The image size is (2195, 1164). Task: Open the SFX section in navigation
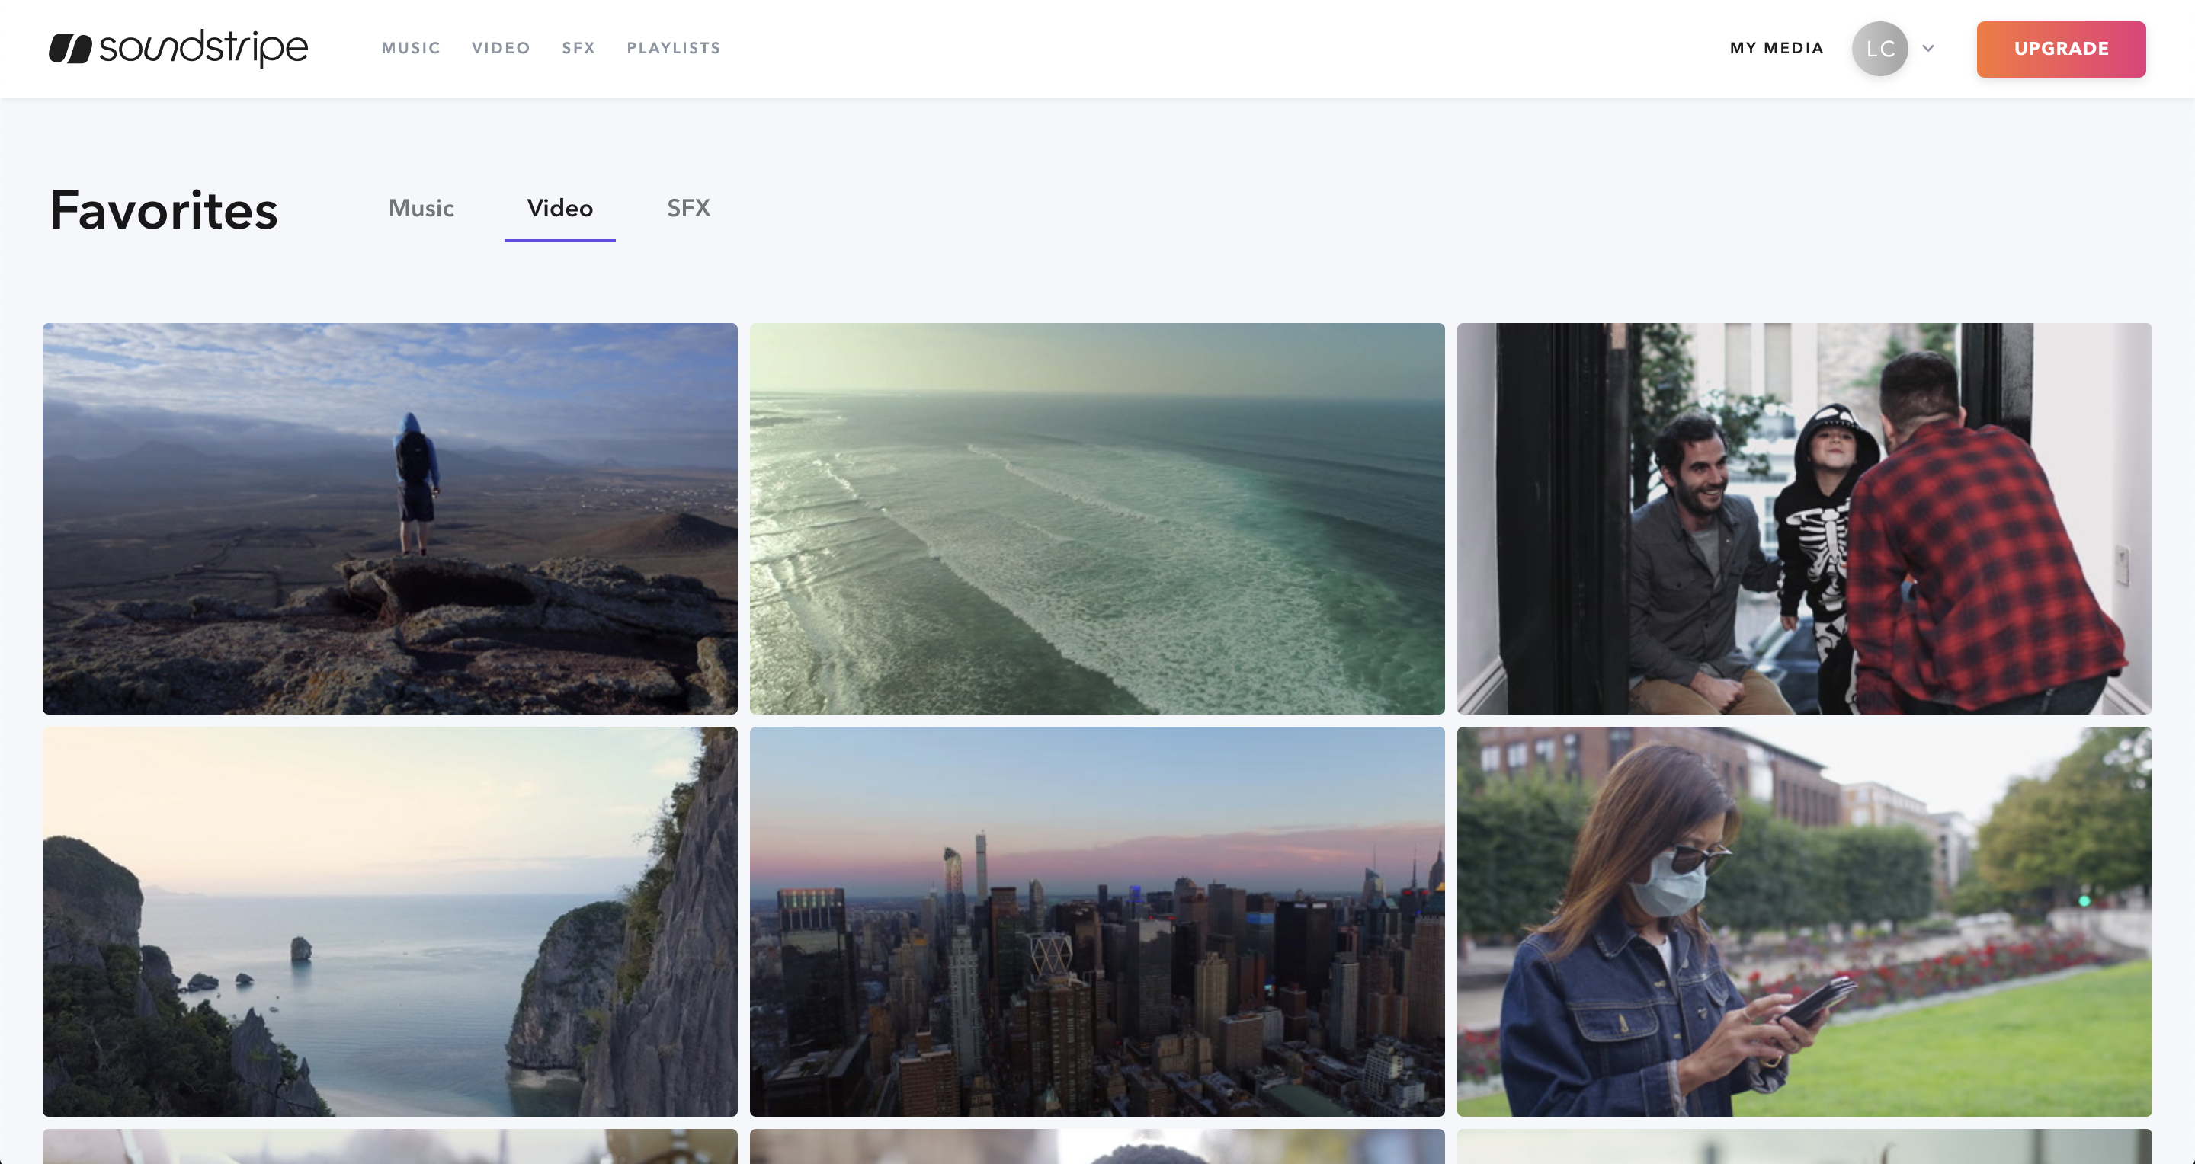(578, 48)
